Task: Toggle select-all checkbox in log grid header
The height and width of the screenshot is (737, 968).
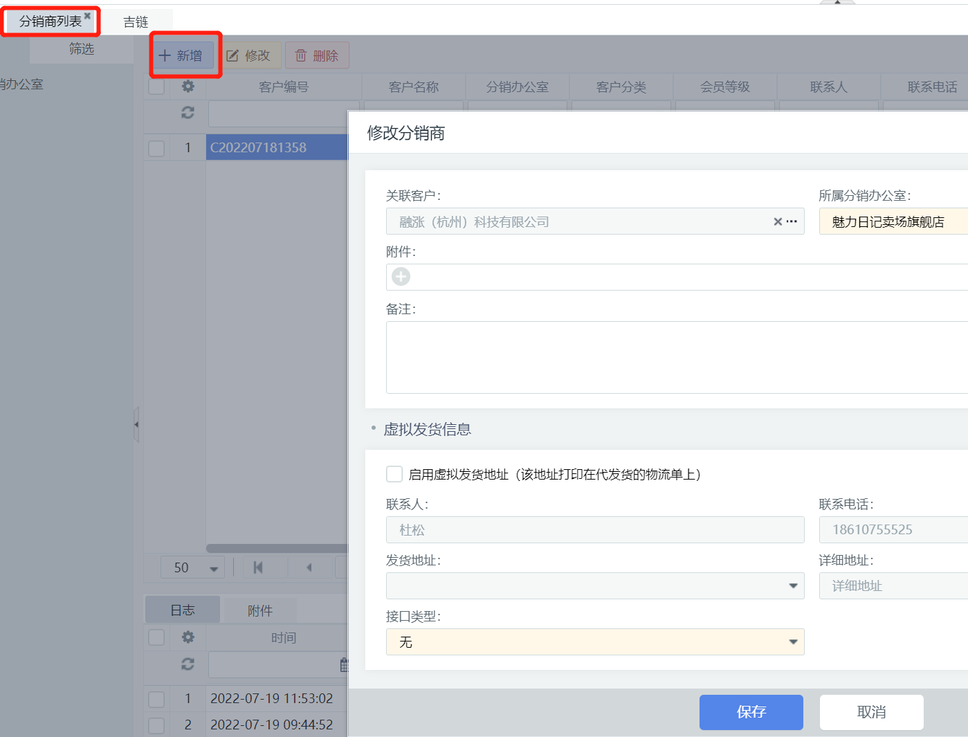Action: (x=156, y=637)
